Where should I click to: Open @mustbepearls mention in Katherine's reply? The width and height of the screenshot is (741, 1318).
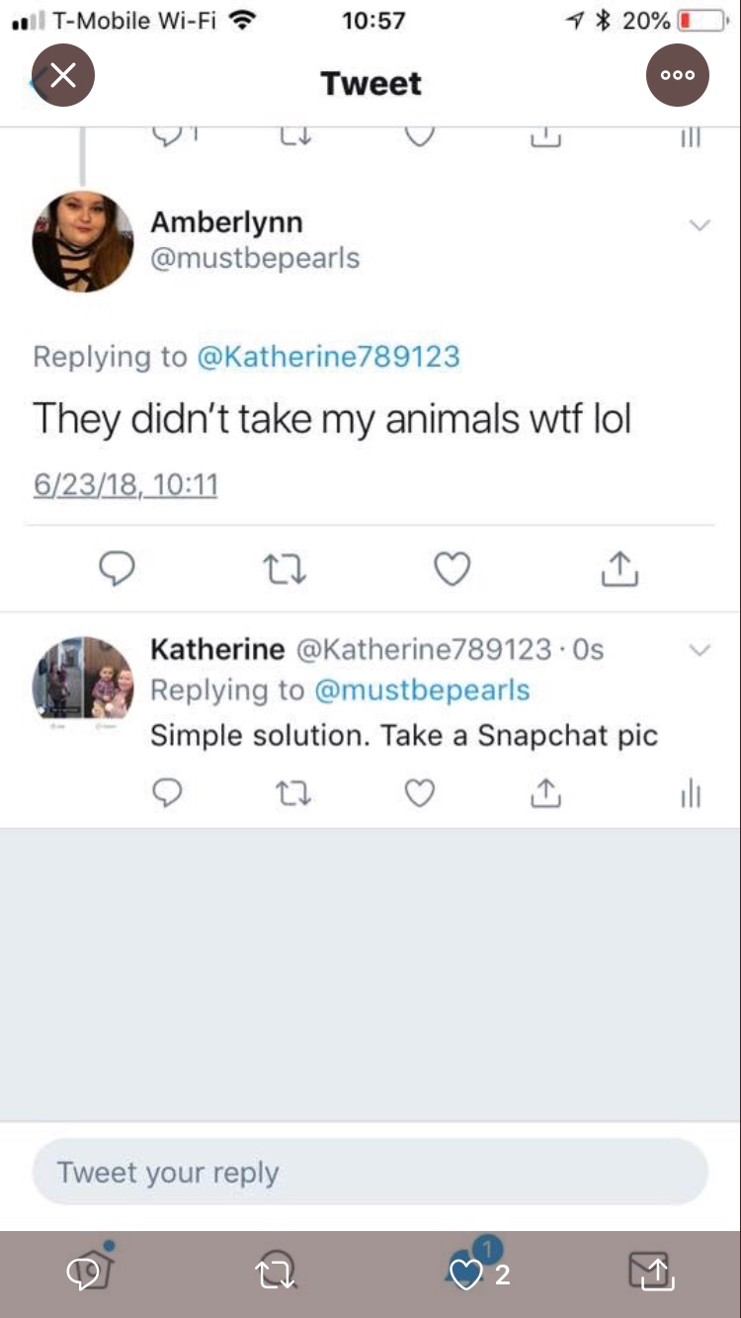pos(422,690)
